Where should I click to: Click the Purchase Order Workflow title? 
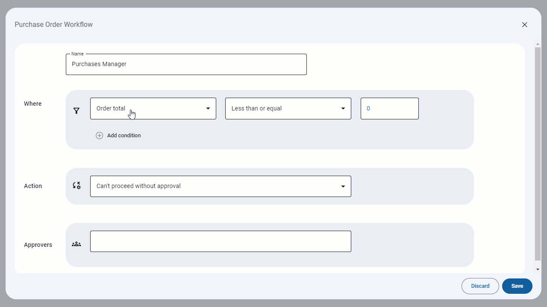coord(54,24)
